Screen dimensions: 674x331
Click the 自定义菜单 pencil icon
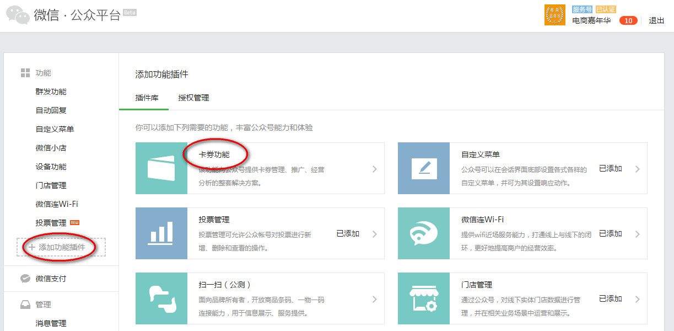(x=424, y=168)
